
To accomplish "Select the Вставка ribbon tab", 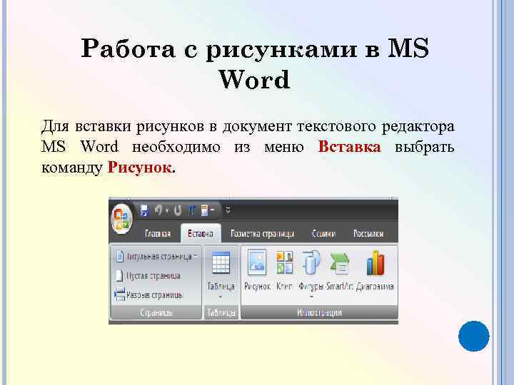I will (201, 233).
